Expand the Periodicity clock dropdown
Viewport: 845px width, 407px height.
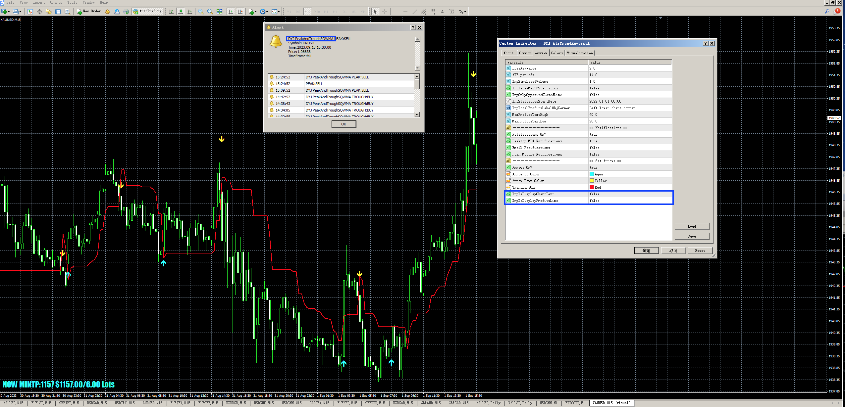tap(267, 12)
